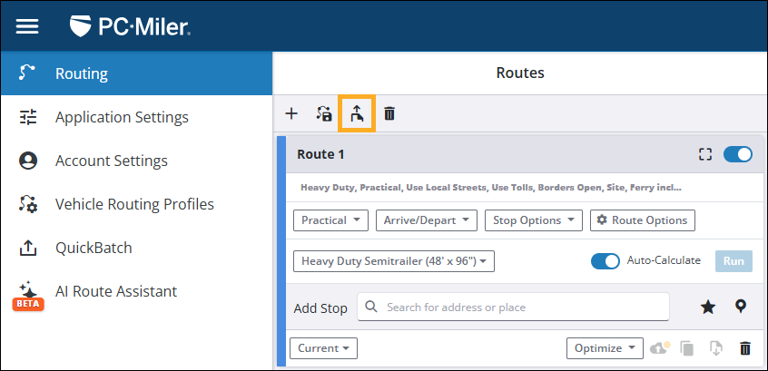
Task: Open the Arrive/Depart dropdown
Action: pyautogui.click(x=429, y=220)
